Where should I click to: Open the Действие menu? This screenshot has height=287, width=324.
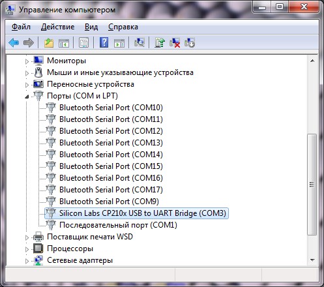point(57,27)
